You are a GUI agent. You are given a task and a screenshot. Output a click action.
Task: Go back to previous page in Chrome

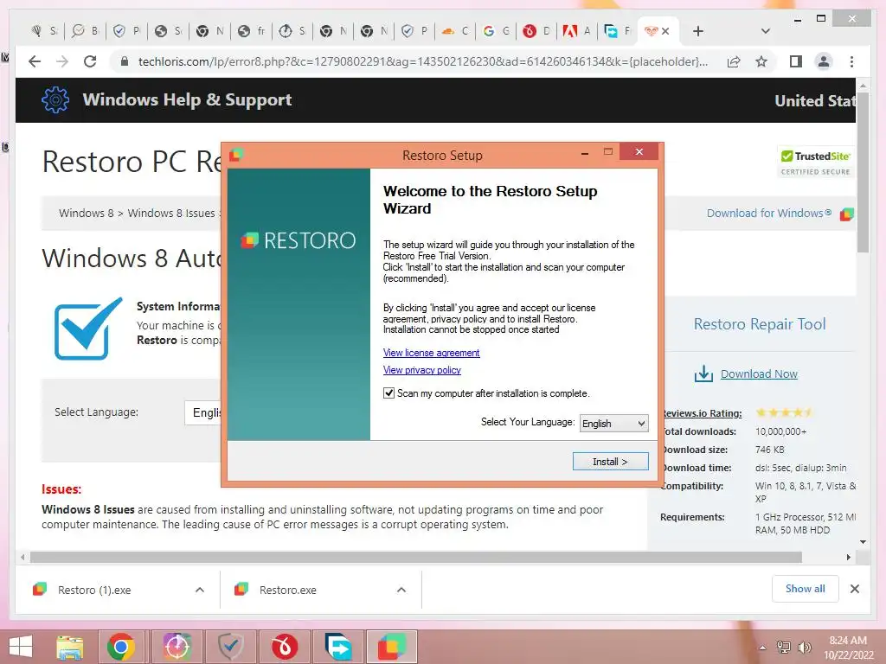tap(35, 61)
